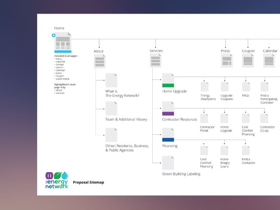Click the Team & Additional History page icon
Screen dimensions: 280x210
coord(111,108)
